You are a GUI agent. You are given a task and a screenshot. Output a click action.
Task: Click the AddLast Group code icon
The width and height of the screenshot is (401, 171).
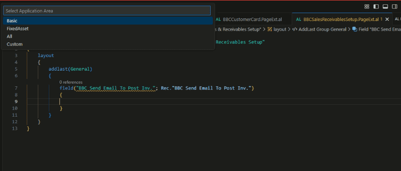pyautogui.click(x=295, y=29)
